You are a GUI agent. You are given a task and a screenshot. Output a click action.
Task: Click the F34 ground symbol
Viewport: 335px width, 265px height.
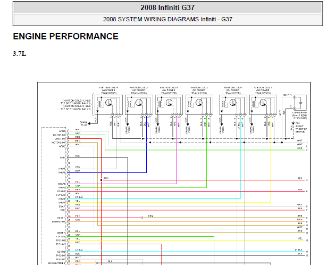pyautogui.click(x=293, y=123)
